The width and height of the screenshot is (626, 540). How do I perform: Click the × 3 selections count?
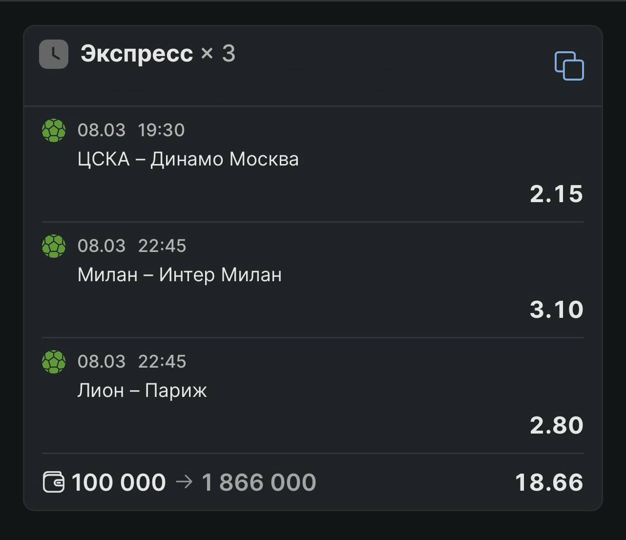(218, 53)
